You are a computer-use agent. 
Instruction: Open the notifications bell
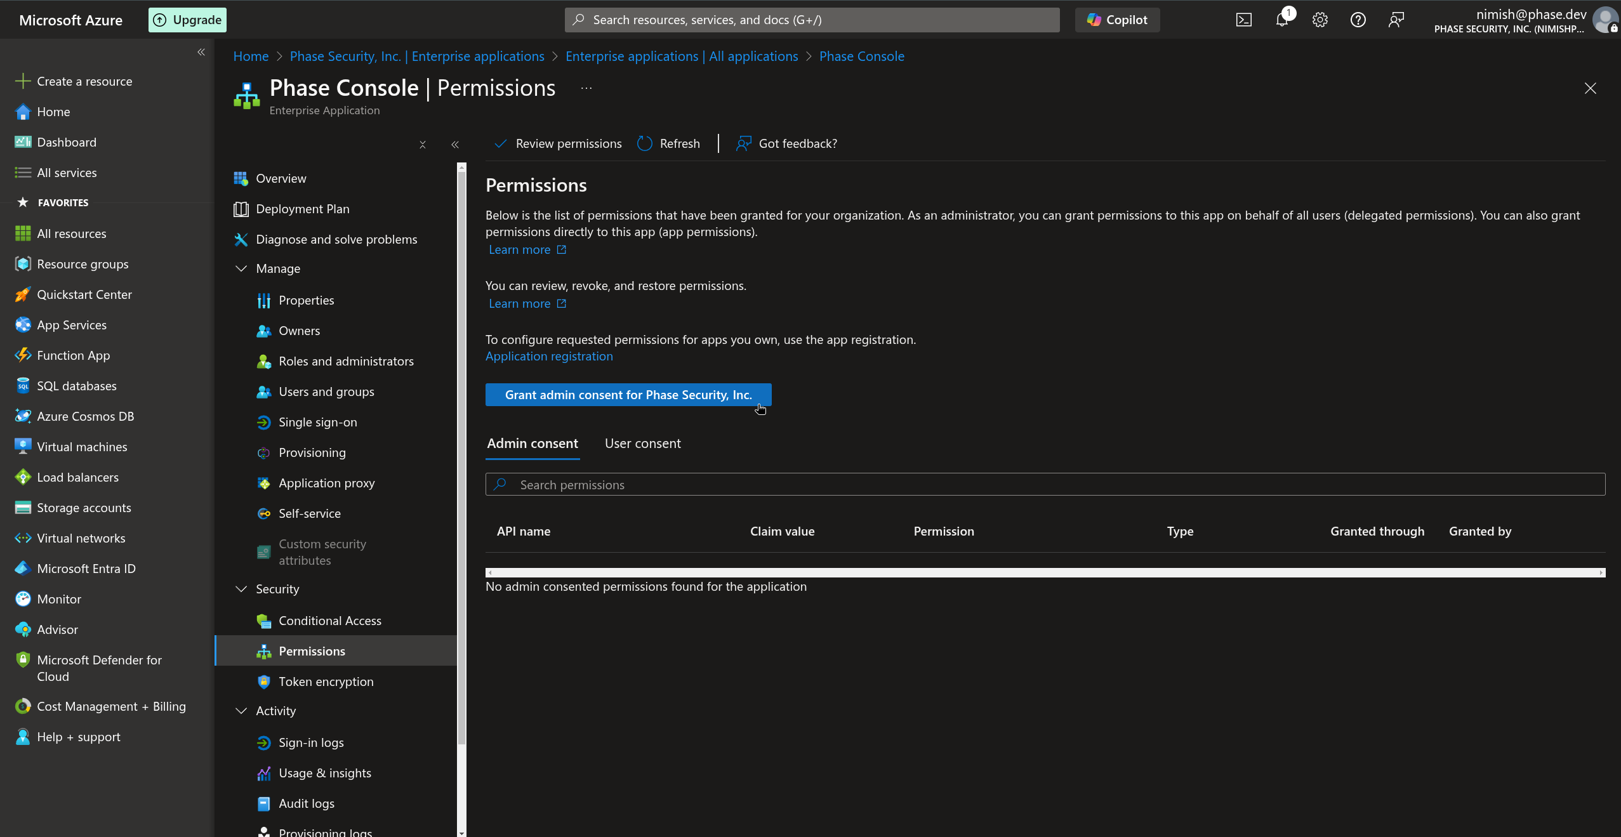click(1283, 20)
